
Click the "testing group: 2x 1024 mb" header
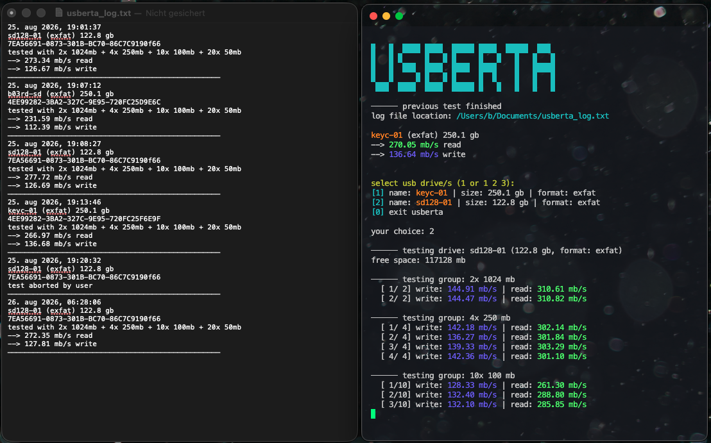coord(443,280)
